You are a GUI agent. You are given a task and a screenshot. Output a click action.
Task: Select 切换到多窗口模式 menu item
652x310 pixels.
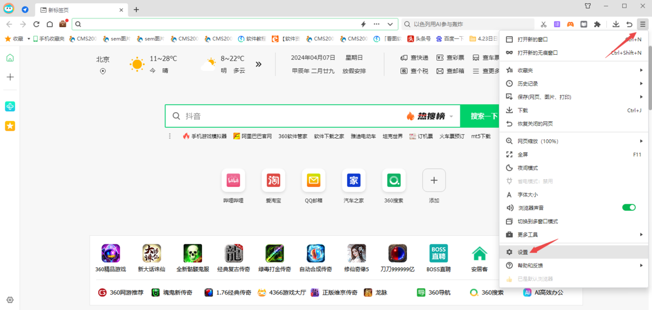(573, 221)
